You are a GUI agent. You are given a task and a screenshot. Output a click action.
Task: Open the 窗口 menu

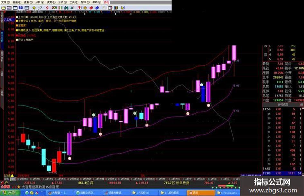click(x=85, y=2)
